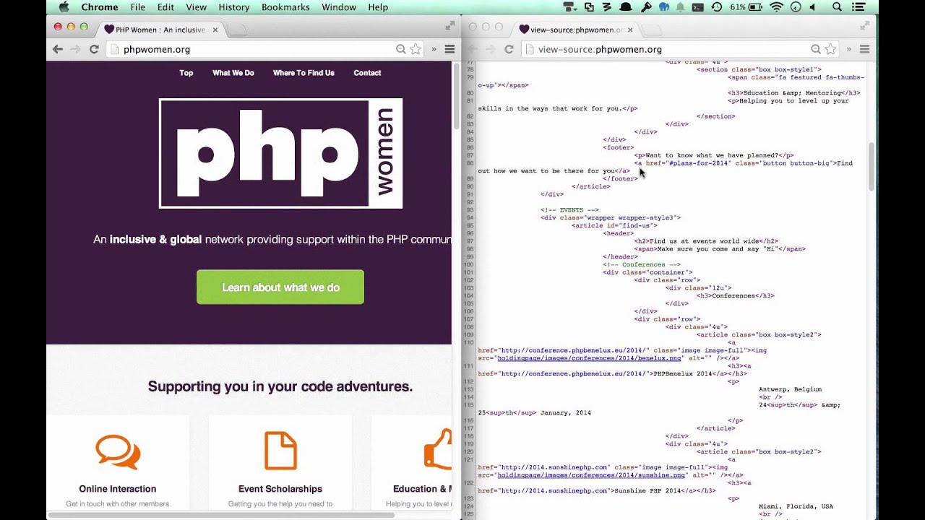Open new tab in phpwomen.org window
Viewport: 925px width, 520px height.
(238, 30)
